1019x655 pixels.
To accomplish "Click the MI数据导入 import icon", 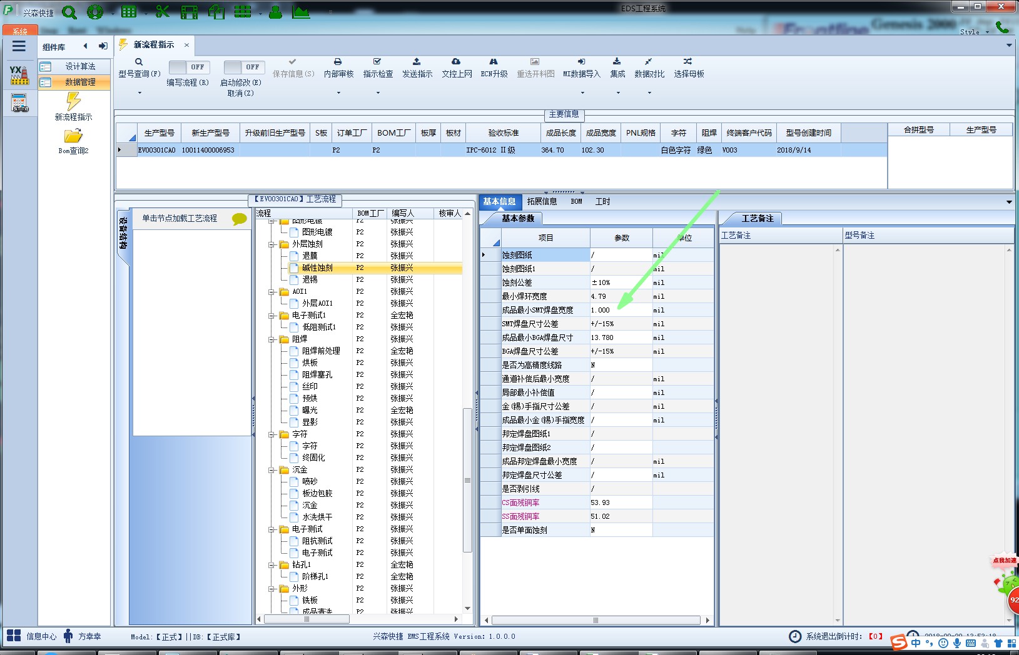I will pos(581,62).
